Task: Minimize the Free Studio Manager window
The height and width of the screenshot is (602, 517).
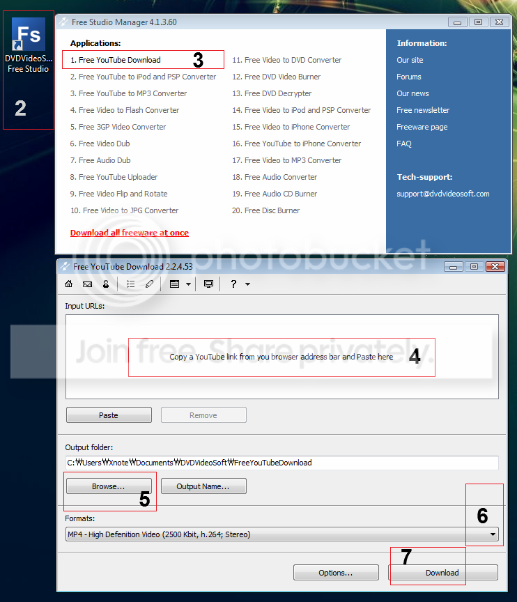Action: coord(458,22)
